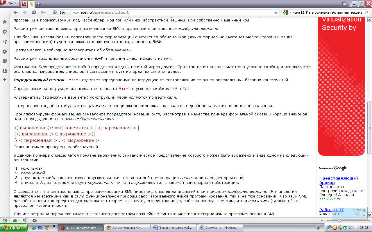The width and height of the screenshot is (372, 232).
Task: Click the network monitor tray icon
Action: pyautogui.click(x=330, y=228)
